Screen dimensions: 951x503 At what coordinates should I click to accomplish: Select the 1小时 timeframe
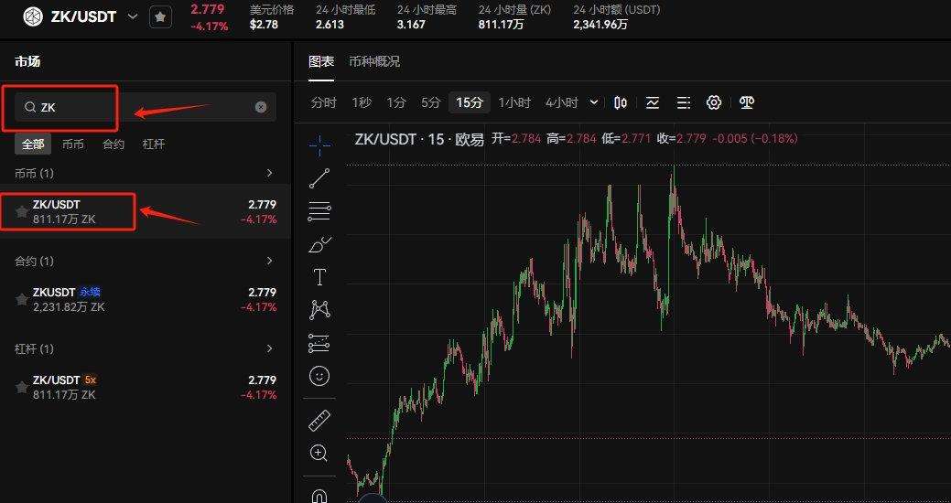(514, 102)
